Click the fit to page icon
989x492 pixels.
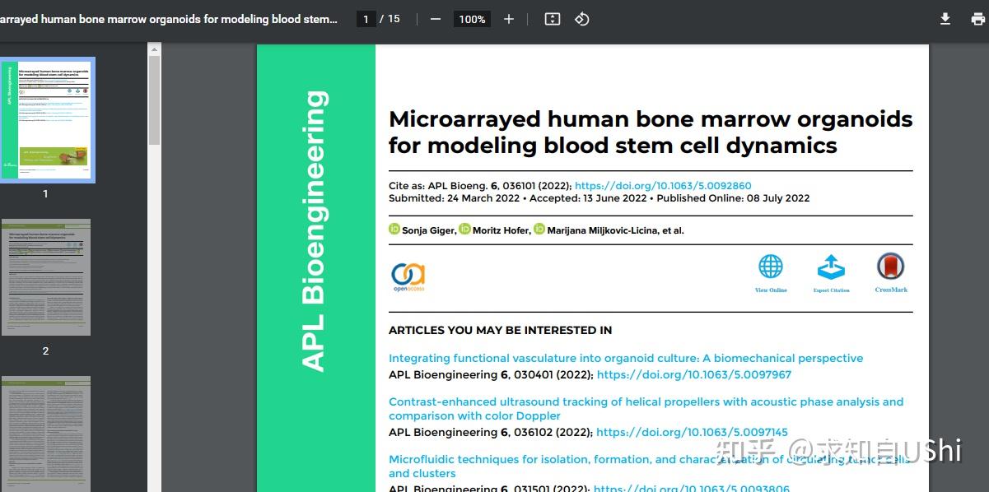click(553, 19)
